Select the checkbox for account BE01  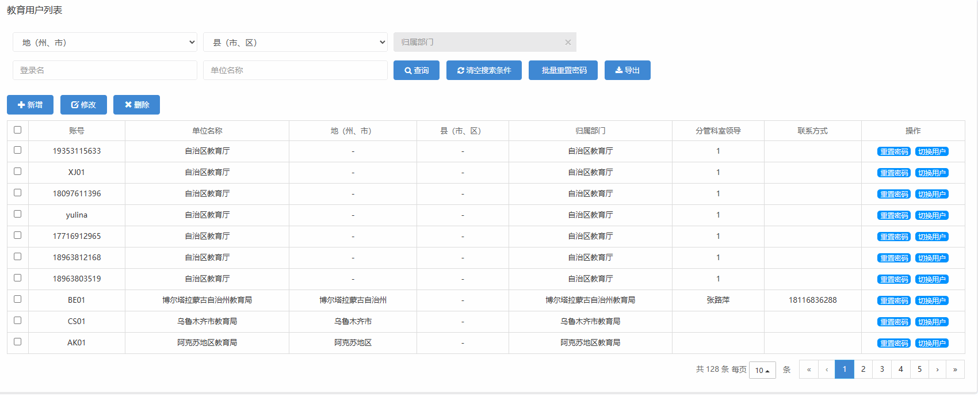point(17,299)
